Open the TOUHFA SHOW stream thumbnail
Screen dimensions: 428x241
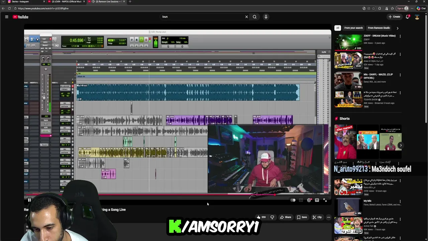click(348, 99)
